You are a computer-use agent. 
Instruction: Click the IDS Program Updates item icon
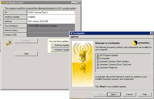click(x=98, y=55)
